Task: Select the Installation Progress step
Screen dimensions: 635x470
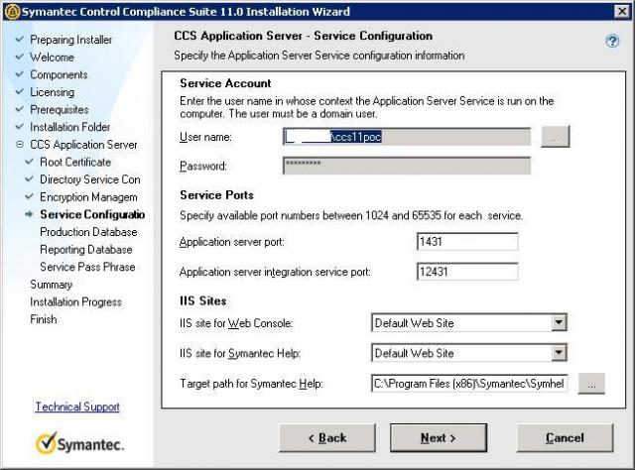Action: [x=75, y=301]
